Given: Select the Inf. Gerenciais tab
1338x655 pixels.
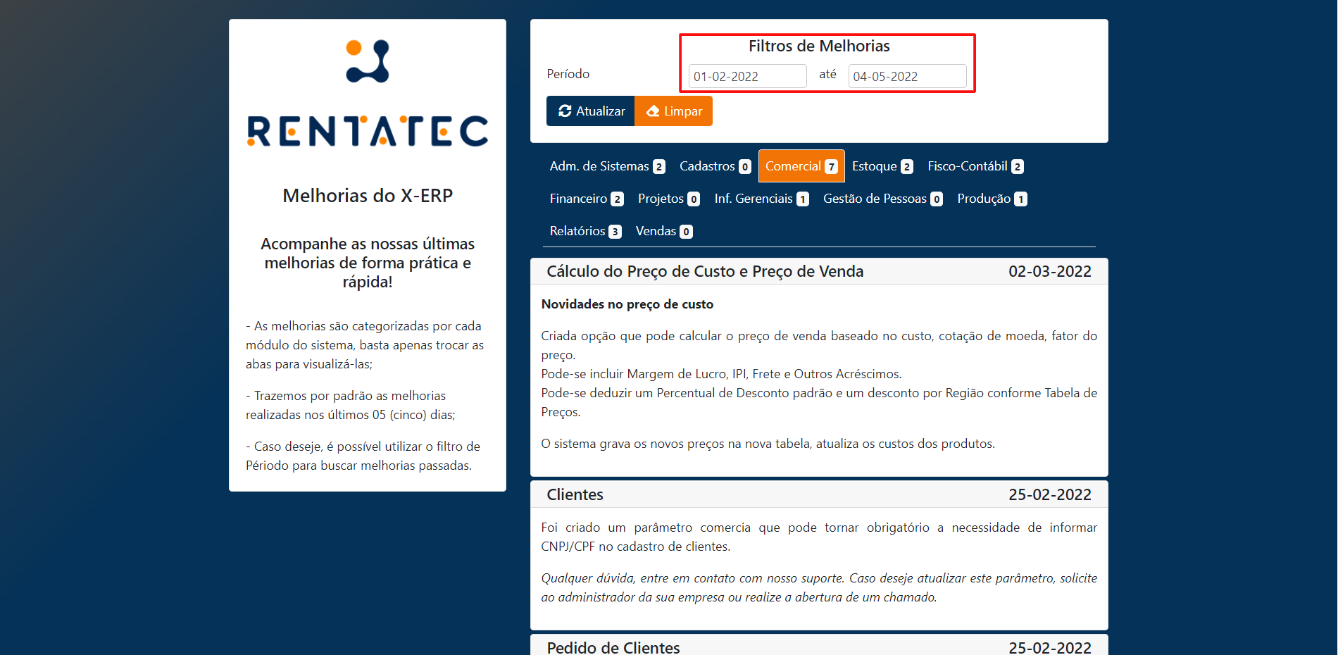Looking at the screenshot, I should point(761,199).
